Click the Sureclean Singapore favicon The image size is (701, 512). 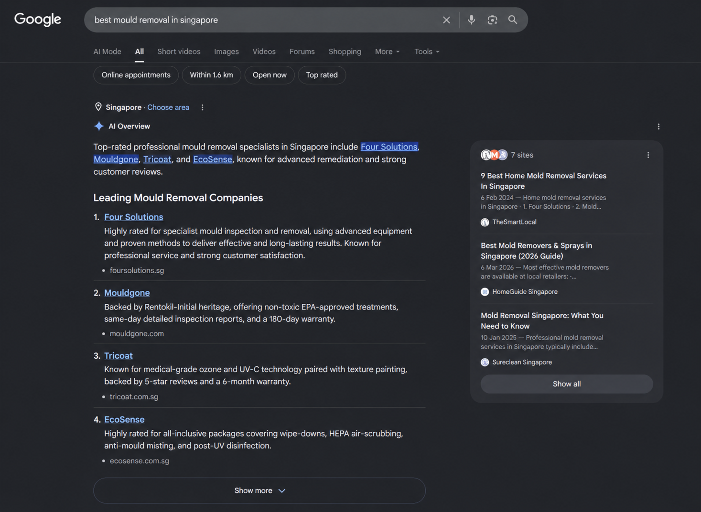pyautogui.click(x=485, y=362)
